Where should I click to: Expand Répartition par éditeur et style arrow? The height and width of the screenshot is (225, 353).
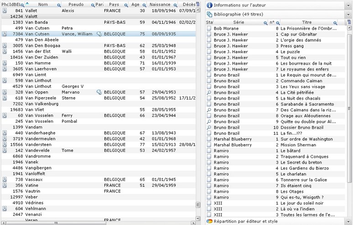point(348,221)
